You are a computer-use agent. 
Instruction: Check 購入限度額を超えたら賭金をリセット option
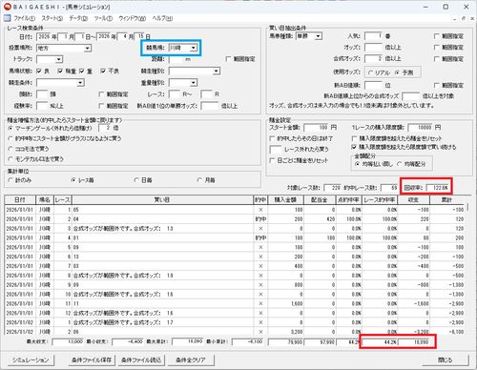pyautogui.click(x=354, y=138)
